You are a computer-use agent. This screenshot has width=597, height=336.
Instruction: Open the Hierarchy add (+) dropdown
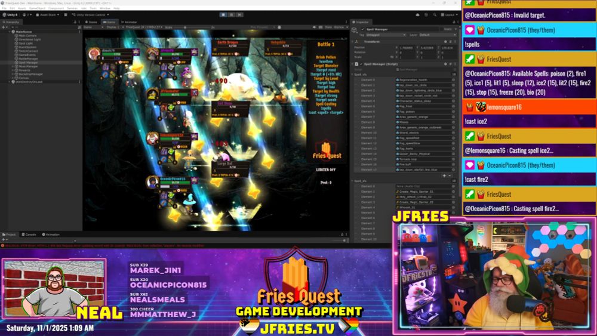coord(5,27)
